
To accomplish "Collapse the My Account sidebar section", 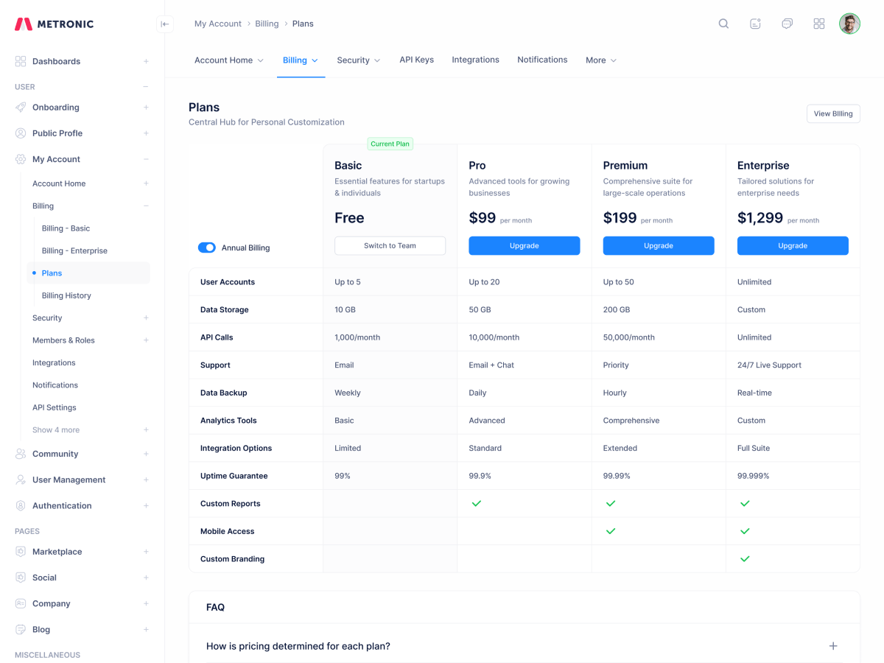I will (x=146, y=159).
